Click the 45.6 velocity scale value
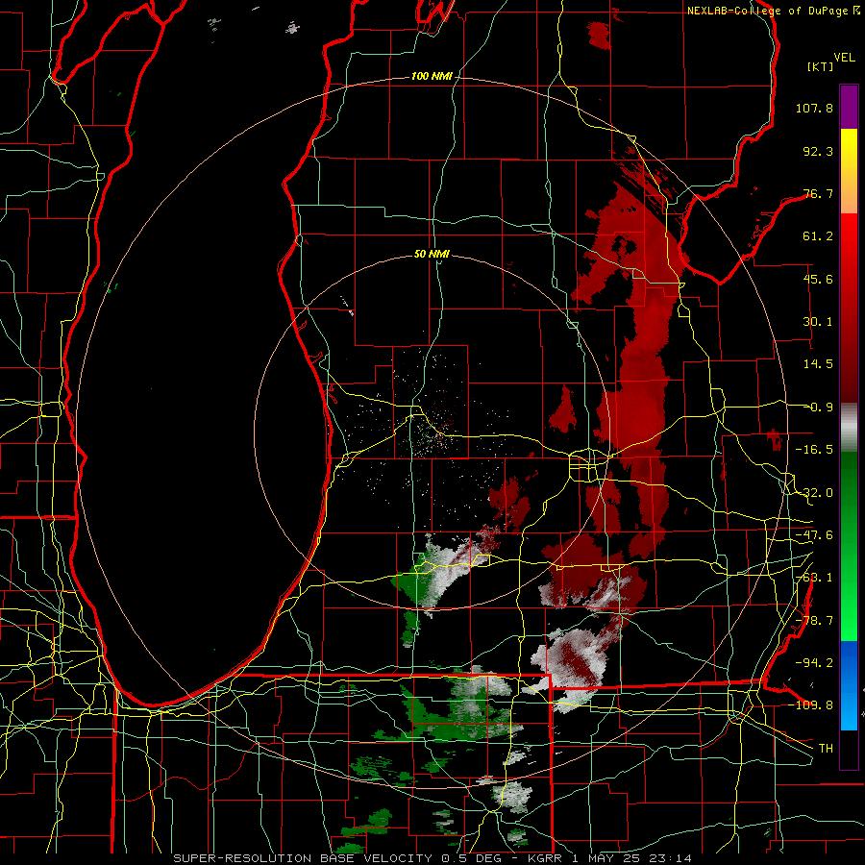Viewport: 865px width, 865px height. coord(818,279)
